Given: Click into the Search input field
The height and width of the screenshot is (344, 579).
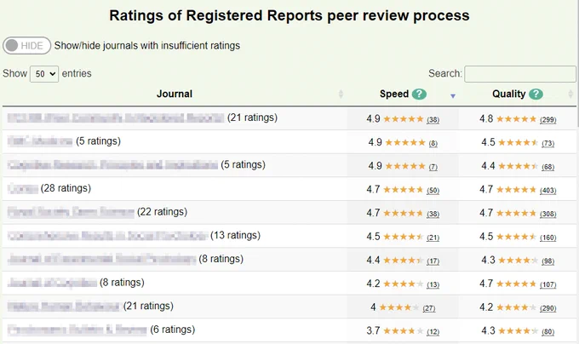Looking at the screenshot, I should pyautogui.click(x=520, y=74).
